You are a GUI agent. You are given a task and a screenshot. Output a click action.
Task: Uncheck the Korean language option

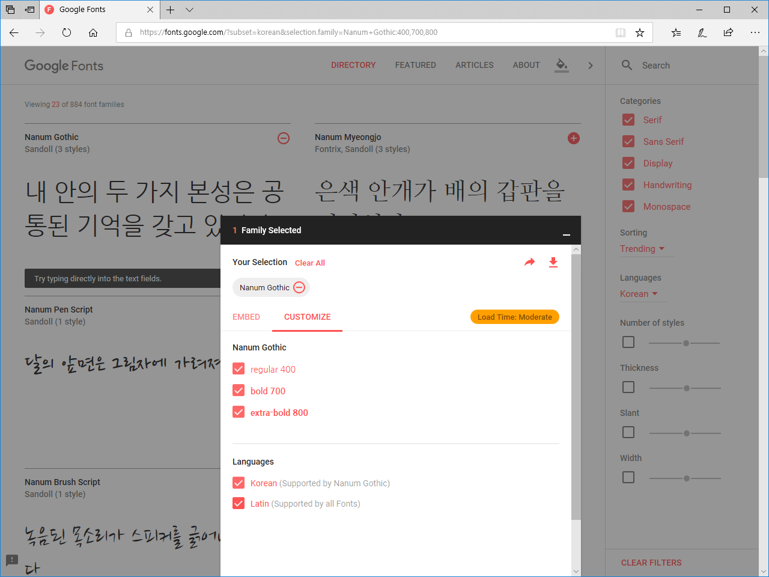point(239,483)
